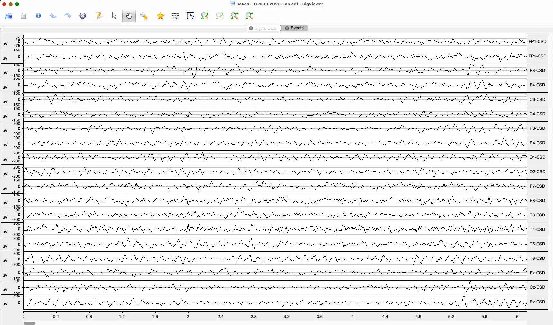The width and height of the screenshot is (553, 325).
Task: Click the FP1-CSD channel label
Action: (x=538, y=41)
